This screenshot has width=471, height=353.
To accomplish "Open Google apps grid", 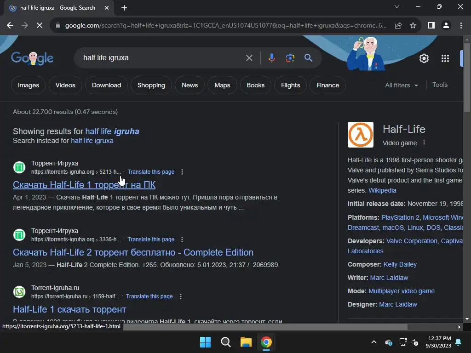I will (445, 58).
